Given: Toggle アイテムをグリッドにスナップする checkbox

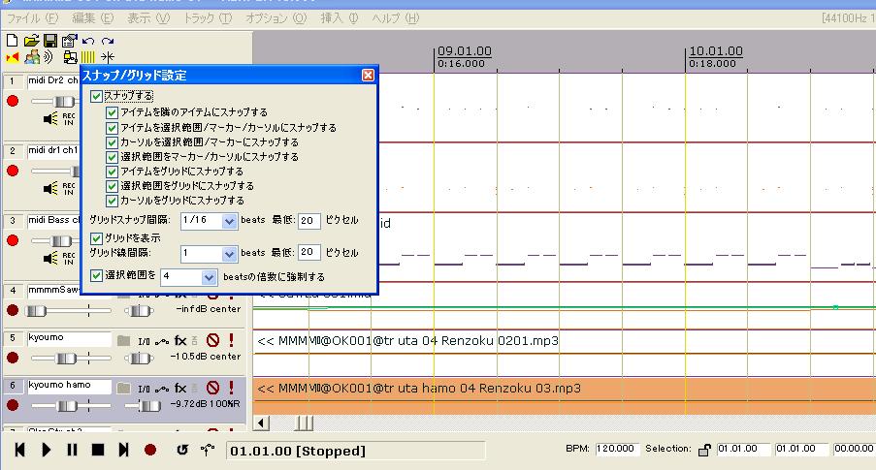Looking at the screenshot, I should click(112, 172).
